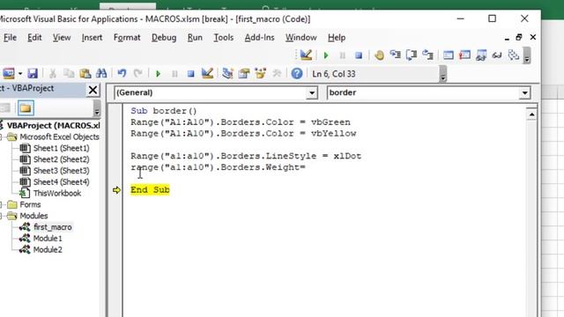Expand the Forms folder node

(x=1, y=205)
